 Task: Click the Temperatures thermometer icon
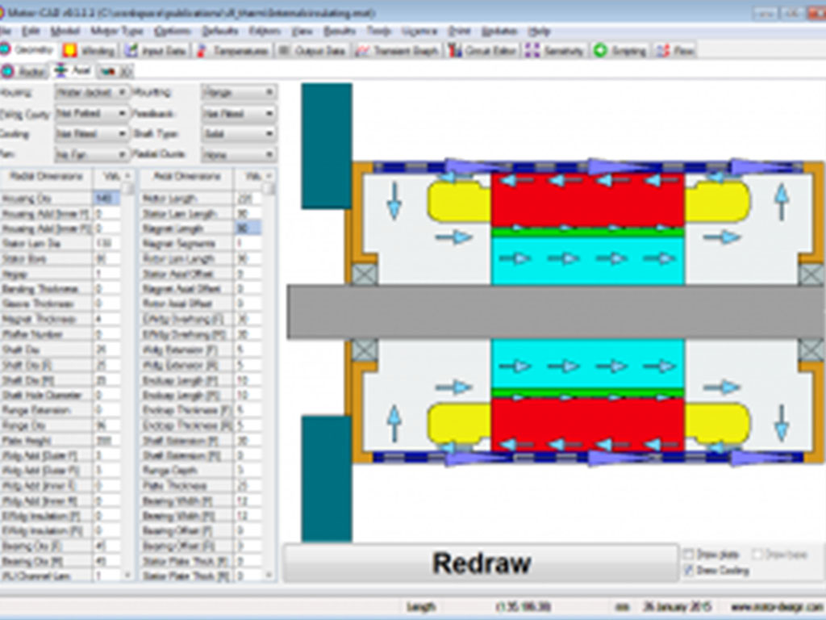point(201,51)
